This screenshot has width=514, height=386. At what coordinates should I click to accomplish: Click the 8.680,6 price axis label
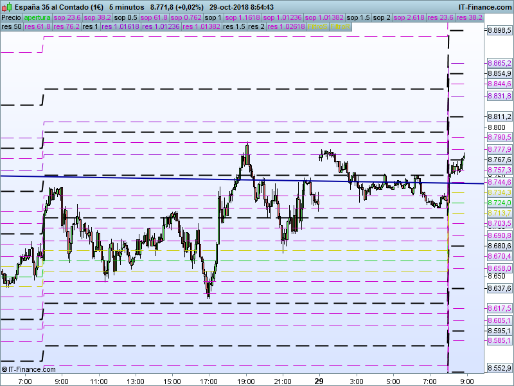tap(499, 246)
